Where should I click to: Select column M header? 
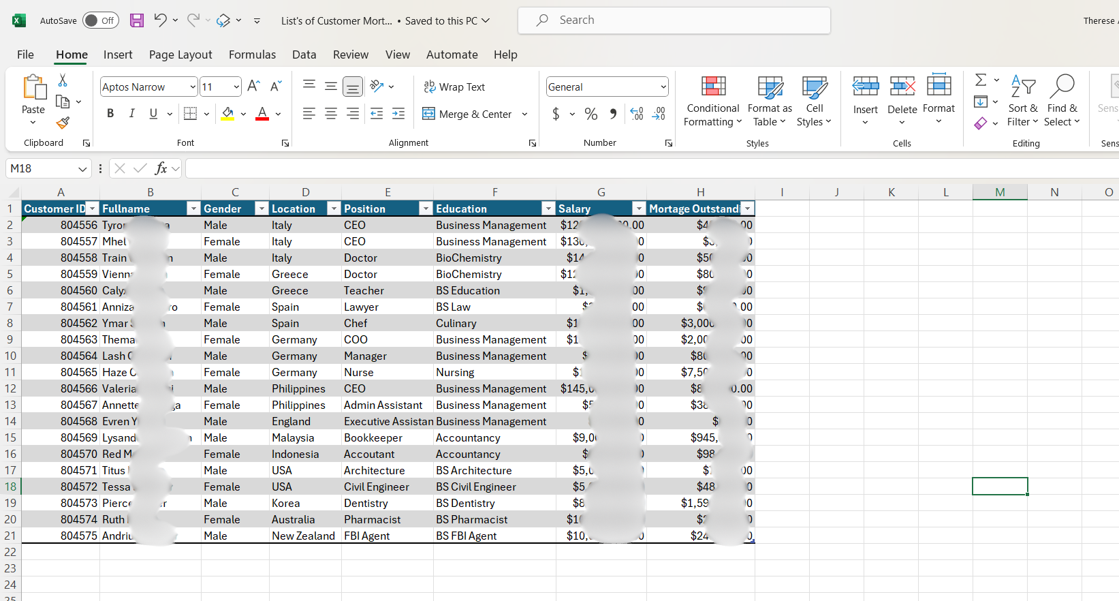pos(1000,192)
